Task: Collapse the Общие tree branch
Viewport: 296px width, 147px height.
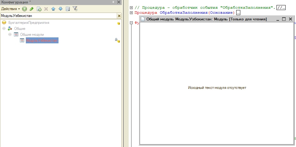Action: coord(4,29)
